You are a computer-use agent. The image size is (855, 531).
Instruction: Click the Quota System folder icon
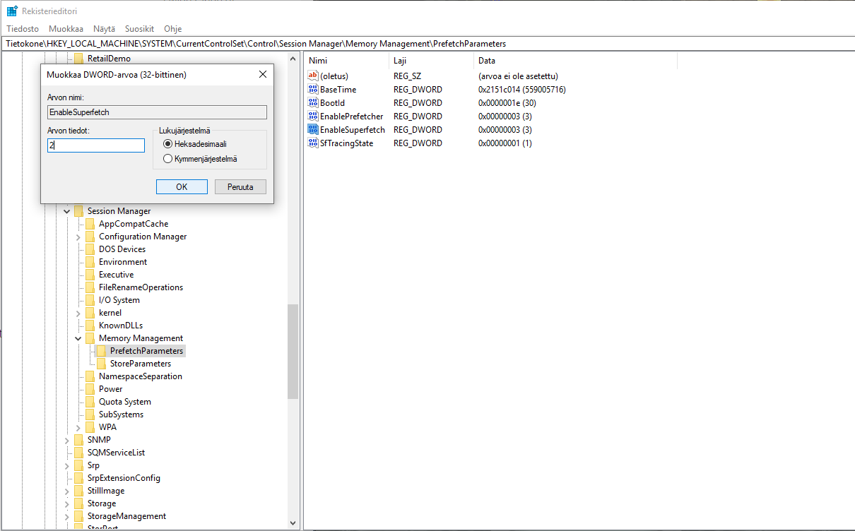90,402
